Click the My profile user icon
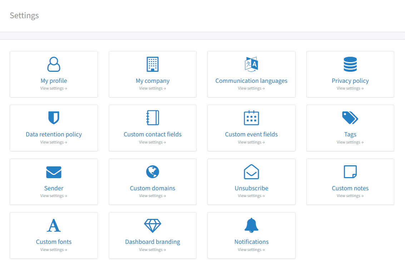The width and height of the screenshot is (405, 276). [54, 64]
